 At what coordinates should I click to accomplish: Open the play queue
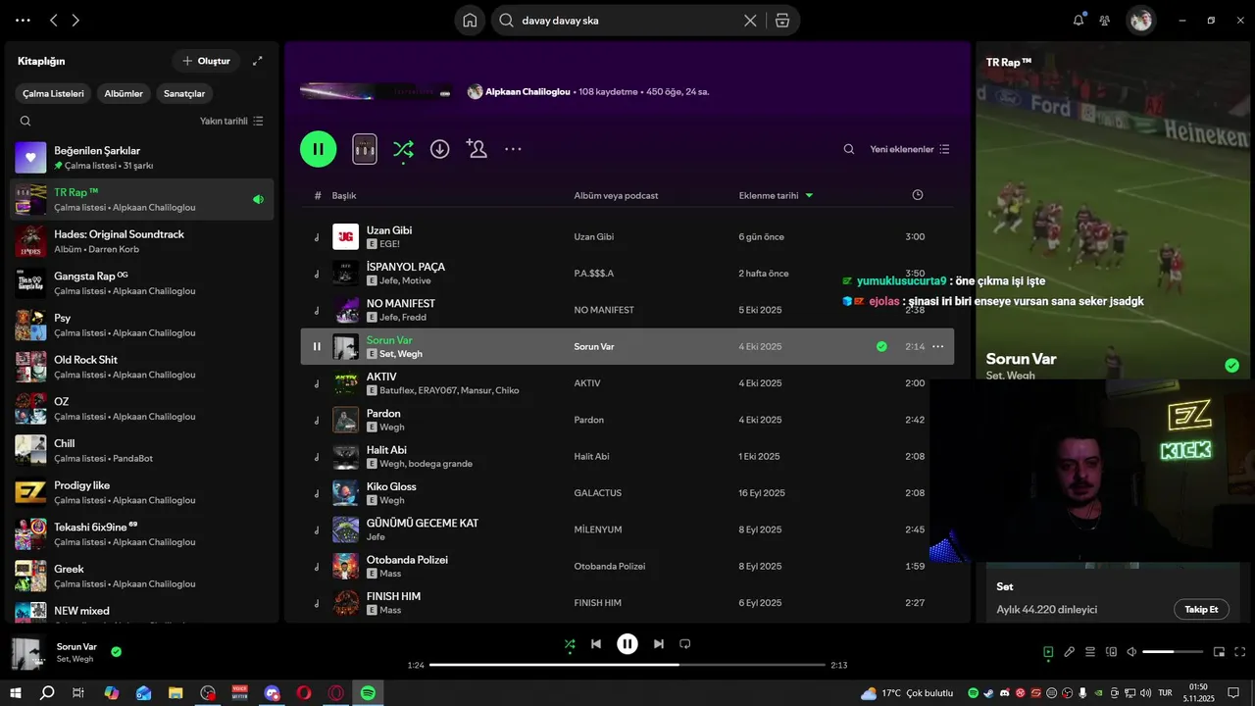click(1090, 652)
